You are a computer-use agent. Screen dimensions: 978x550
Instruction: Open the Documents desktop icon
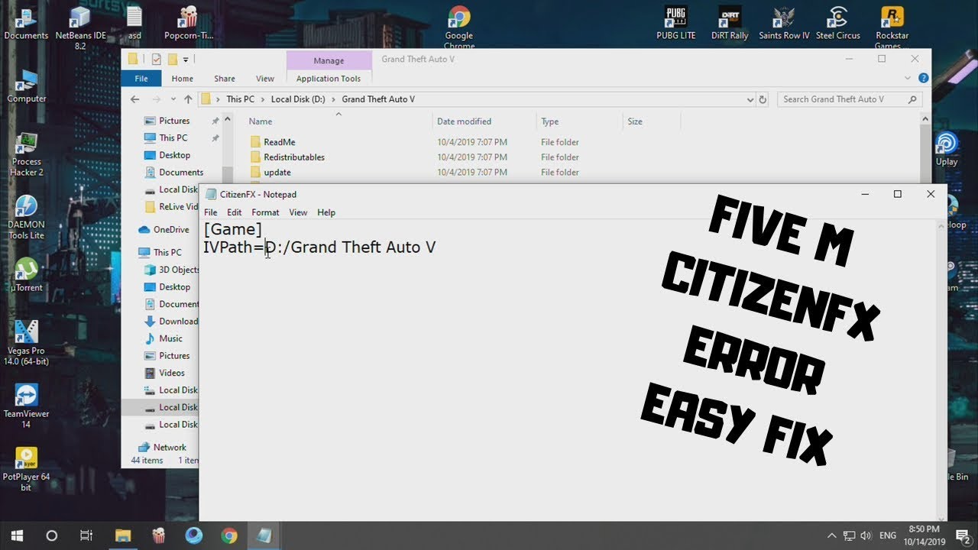click(x=26, y=22)
